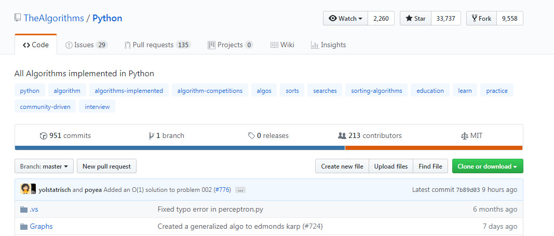
Task: Open yolstatrisch author link
Action: coord(55,190)
